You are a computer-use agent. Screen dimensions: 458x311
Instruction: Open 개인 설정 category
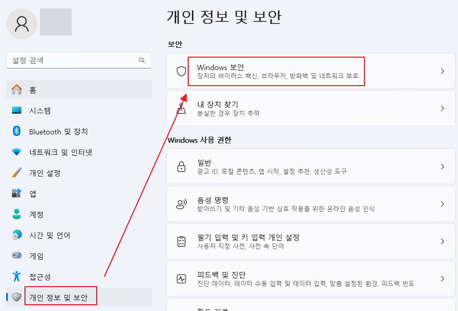coord(79,173)
